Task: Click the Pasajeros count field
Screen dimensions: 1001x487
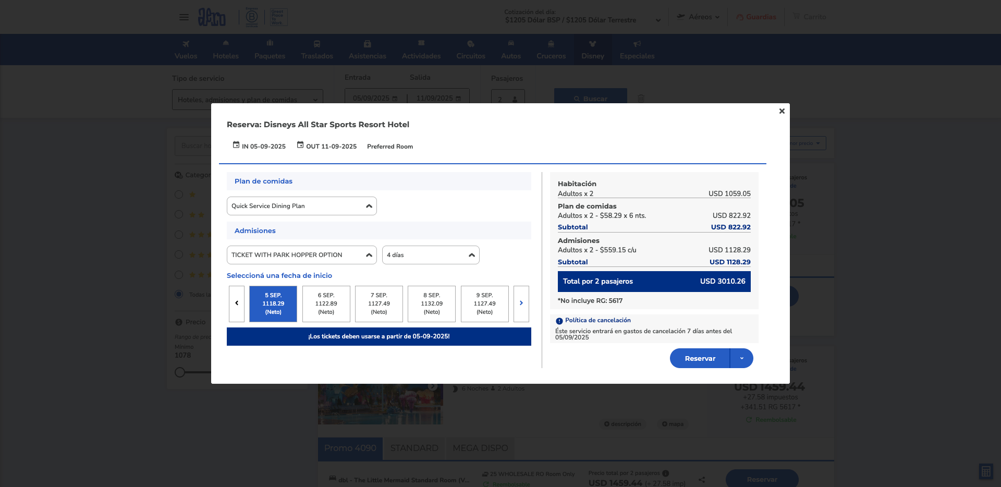Action: pyautogui.click(x=508, y=99)
